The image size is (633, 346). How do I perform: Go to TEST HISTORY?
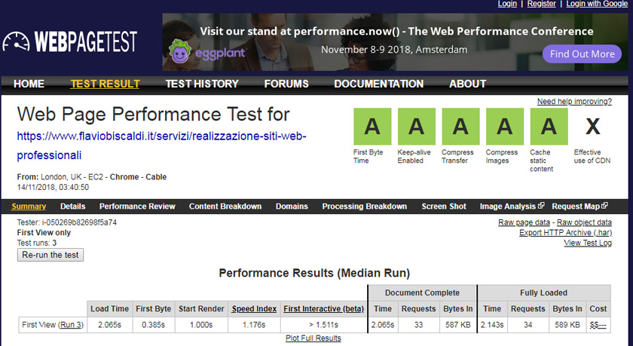point(202,84)
